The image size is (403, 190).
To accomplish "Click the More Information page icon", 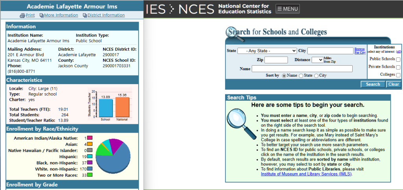I will click(41, 15).
